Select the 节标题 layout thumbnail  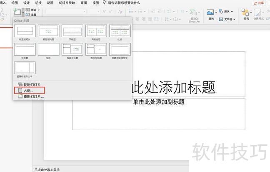click(72, 31)
